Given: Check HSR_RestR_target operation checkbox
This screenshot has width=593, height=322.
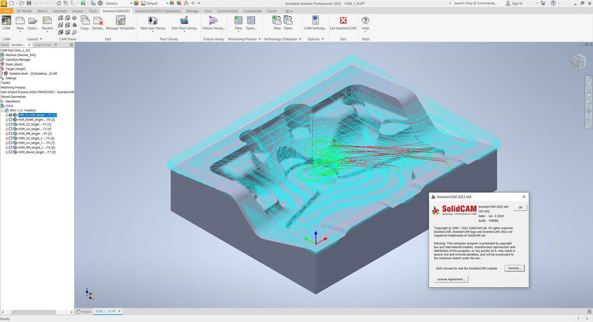Looking at the screenshot, I should tap(11, 120).
